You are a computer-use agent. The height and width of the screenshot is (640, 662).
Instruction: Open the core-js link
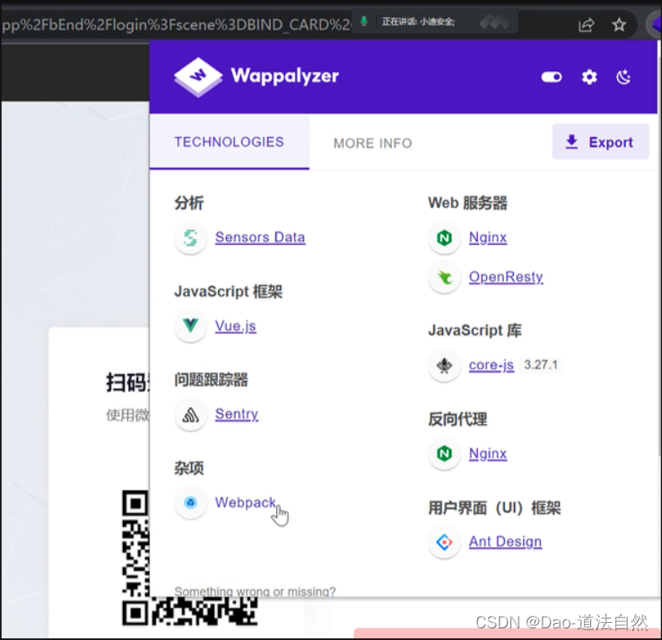pos(492,365)
